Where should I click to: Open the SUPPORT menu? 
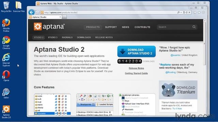[111, 27]
